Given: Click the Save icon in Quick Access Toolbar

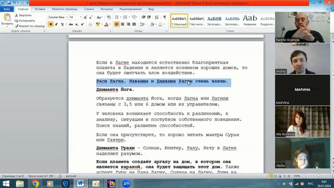Looking at the screenshot, I should click(9, 3).
